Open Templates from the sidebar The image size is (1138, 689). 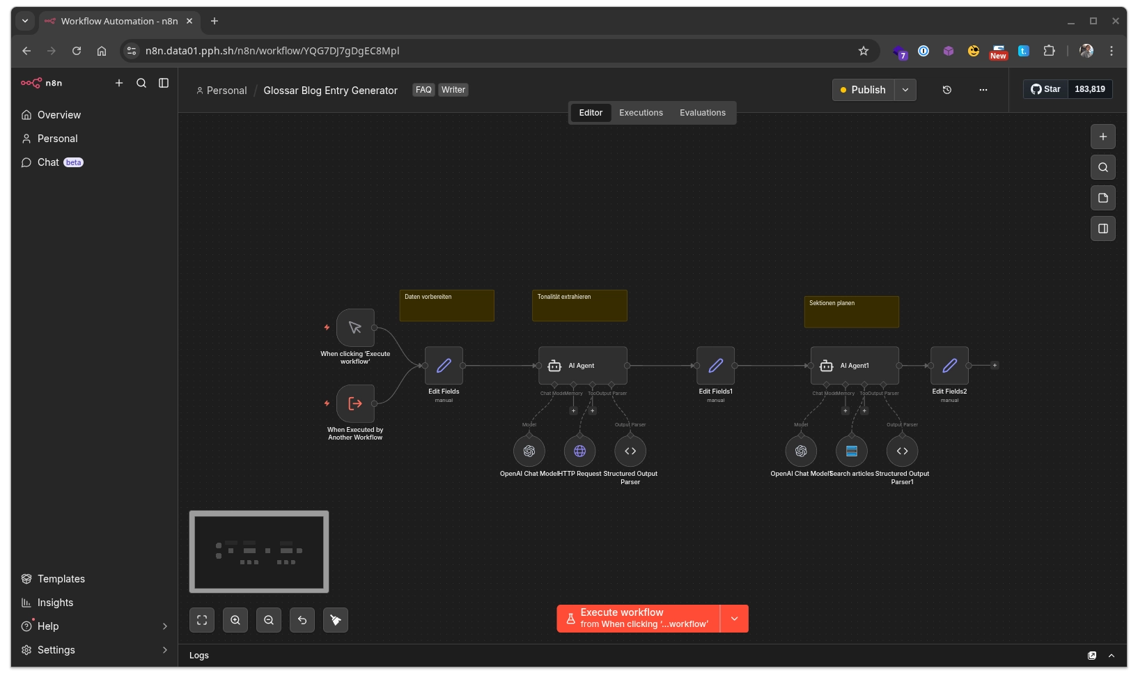(x=61, y=579)
